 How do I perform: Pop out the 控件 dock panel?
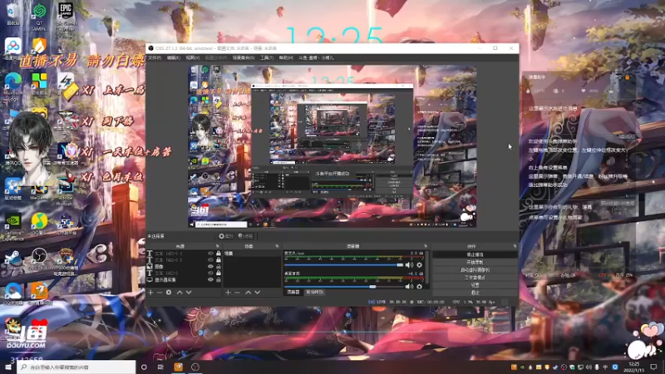pyautogui.click(x=515, y=246)
